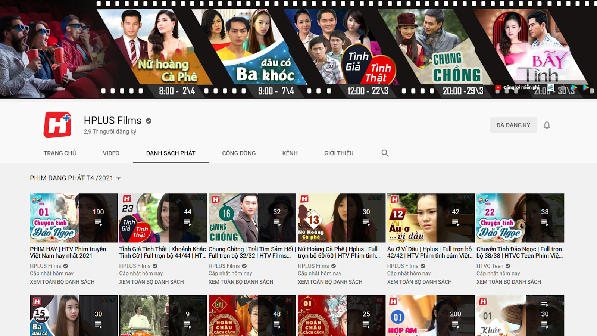The height and width of the screenshot is (336, 597).
Task: Click 'Cập nhật hôm nay' under PHIM HAY playlist
Action: tap(51, 273)
